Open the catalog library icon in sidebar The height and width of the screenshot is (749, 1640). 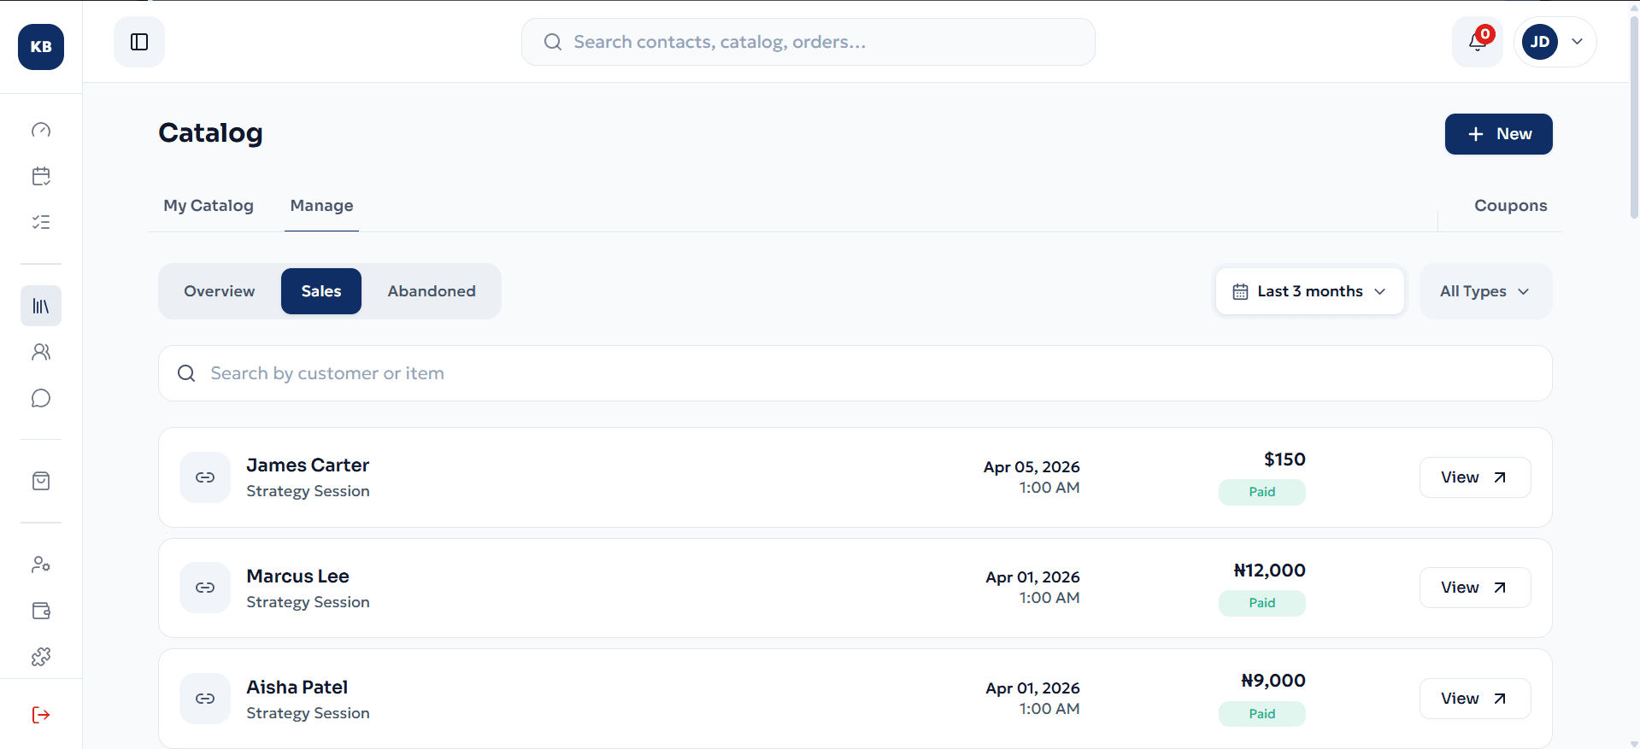[x=41, y=306]
